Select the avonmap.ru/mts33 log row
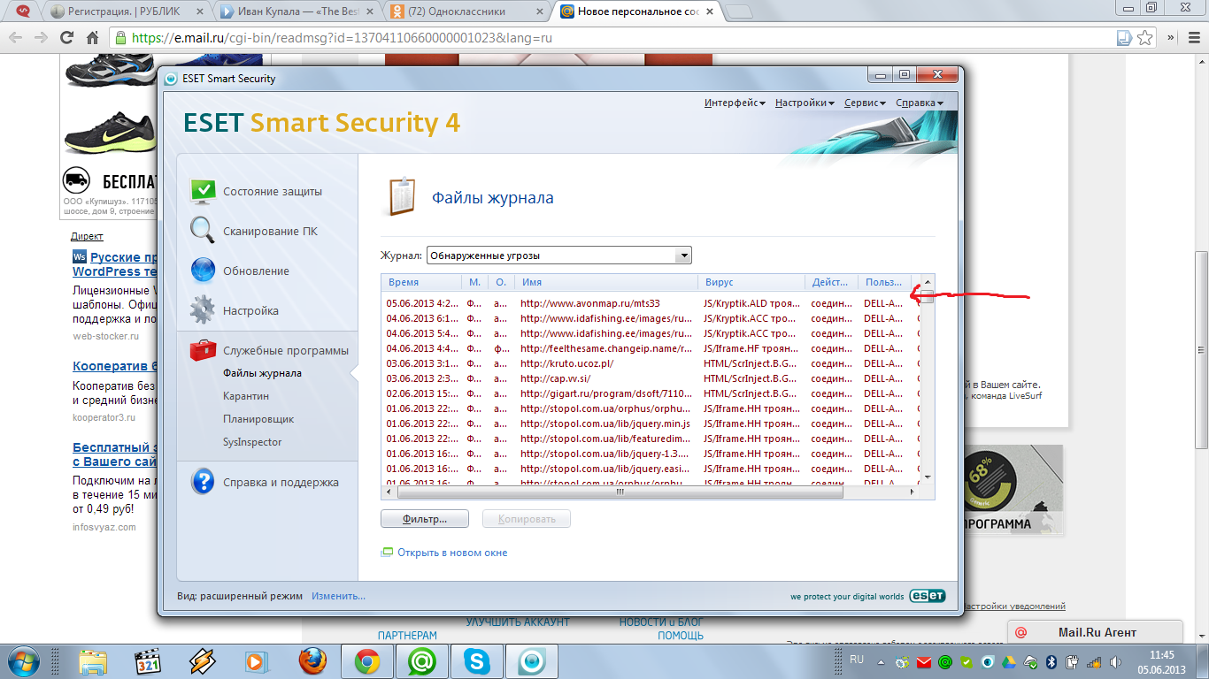Screen dimensions: 1209x679 coord(651,303)
